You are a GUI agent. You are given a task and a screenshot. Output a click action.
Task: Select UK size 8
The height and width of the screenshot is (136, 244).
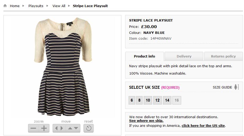(x=139, y=100)
